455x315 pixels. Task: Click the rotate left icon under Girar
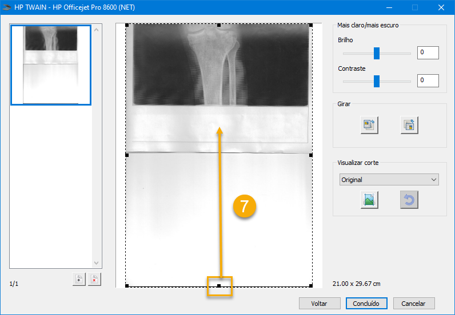click(369, 125)
